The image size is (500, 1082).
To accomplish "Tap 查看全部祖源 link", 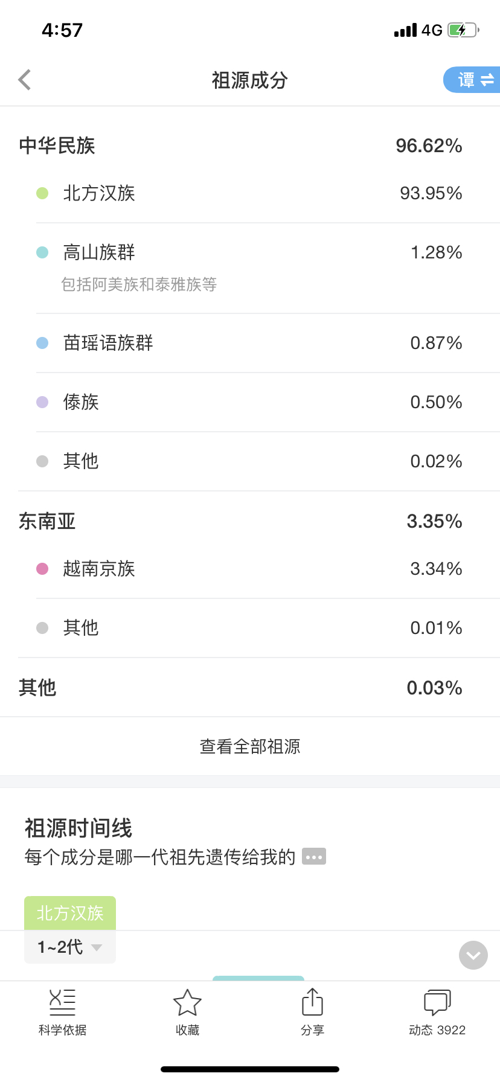I will point(250,747).
